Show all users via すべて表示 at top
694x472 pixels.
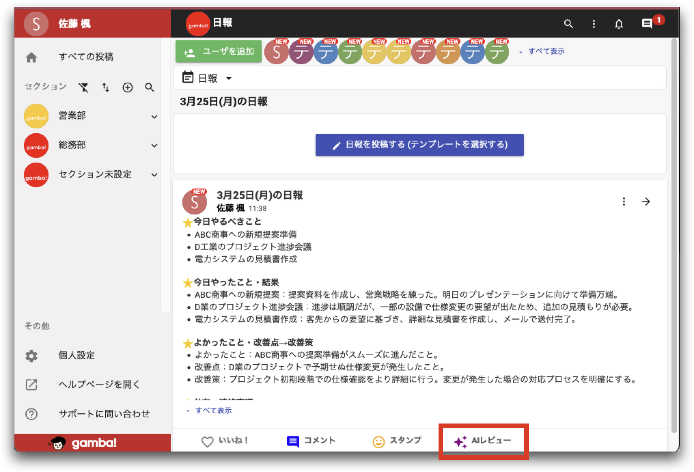tap(546, 51)
